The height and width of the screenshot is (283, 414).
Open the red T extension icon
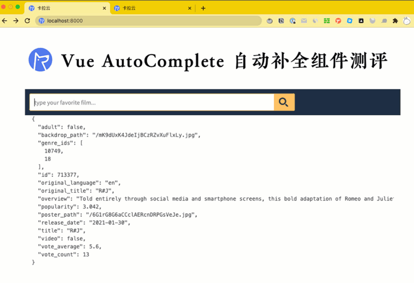[338, 21]
